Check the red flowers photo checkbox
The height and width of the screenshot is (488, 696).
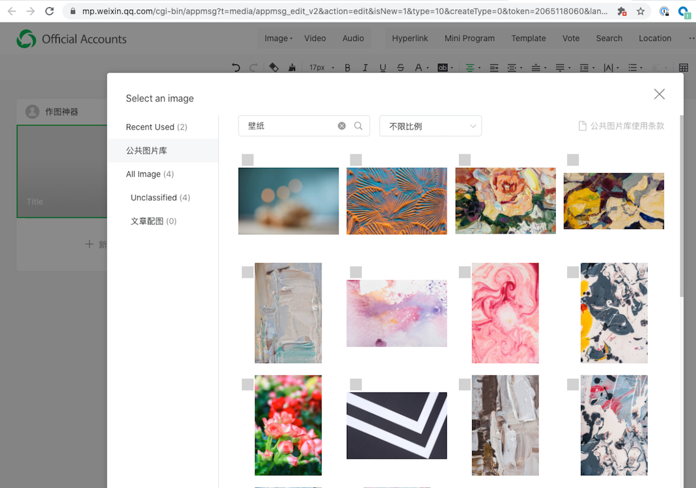coord(247,385)
